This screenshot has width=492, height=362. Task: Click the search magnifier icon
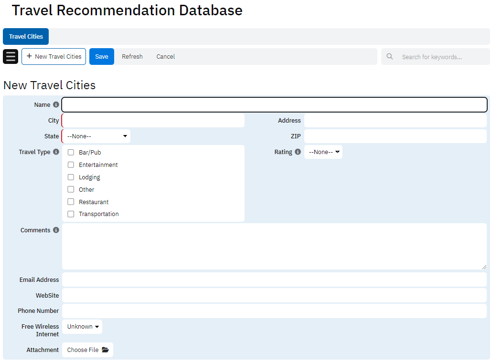click(x=390, y=56)
